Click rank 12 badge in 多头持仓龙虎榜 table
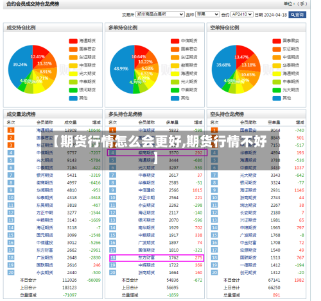Image resolution: width=321 pixels, height=301 pixels. point(112,213)
